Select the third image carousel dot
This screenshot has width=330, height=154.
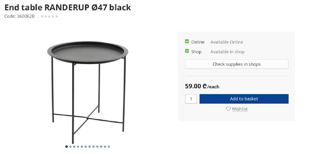[x=74, y=147]
